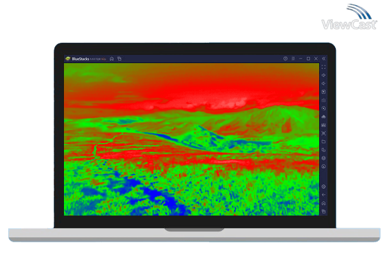This screenshot has height=264, width=385.
Task: Open the help question-mark icon
Action: (285, 59)
